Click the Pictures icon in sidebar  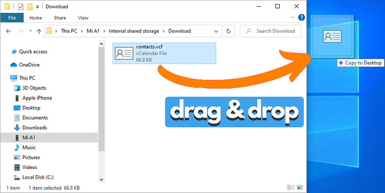(x=17, y=158)
